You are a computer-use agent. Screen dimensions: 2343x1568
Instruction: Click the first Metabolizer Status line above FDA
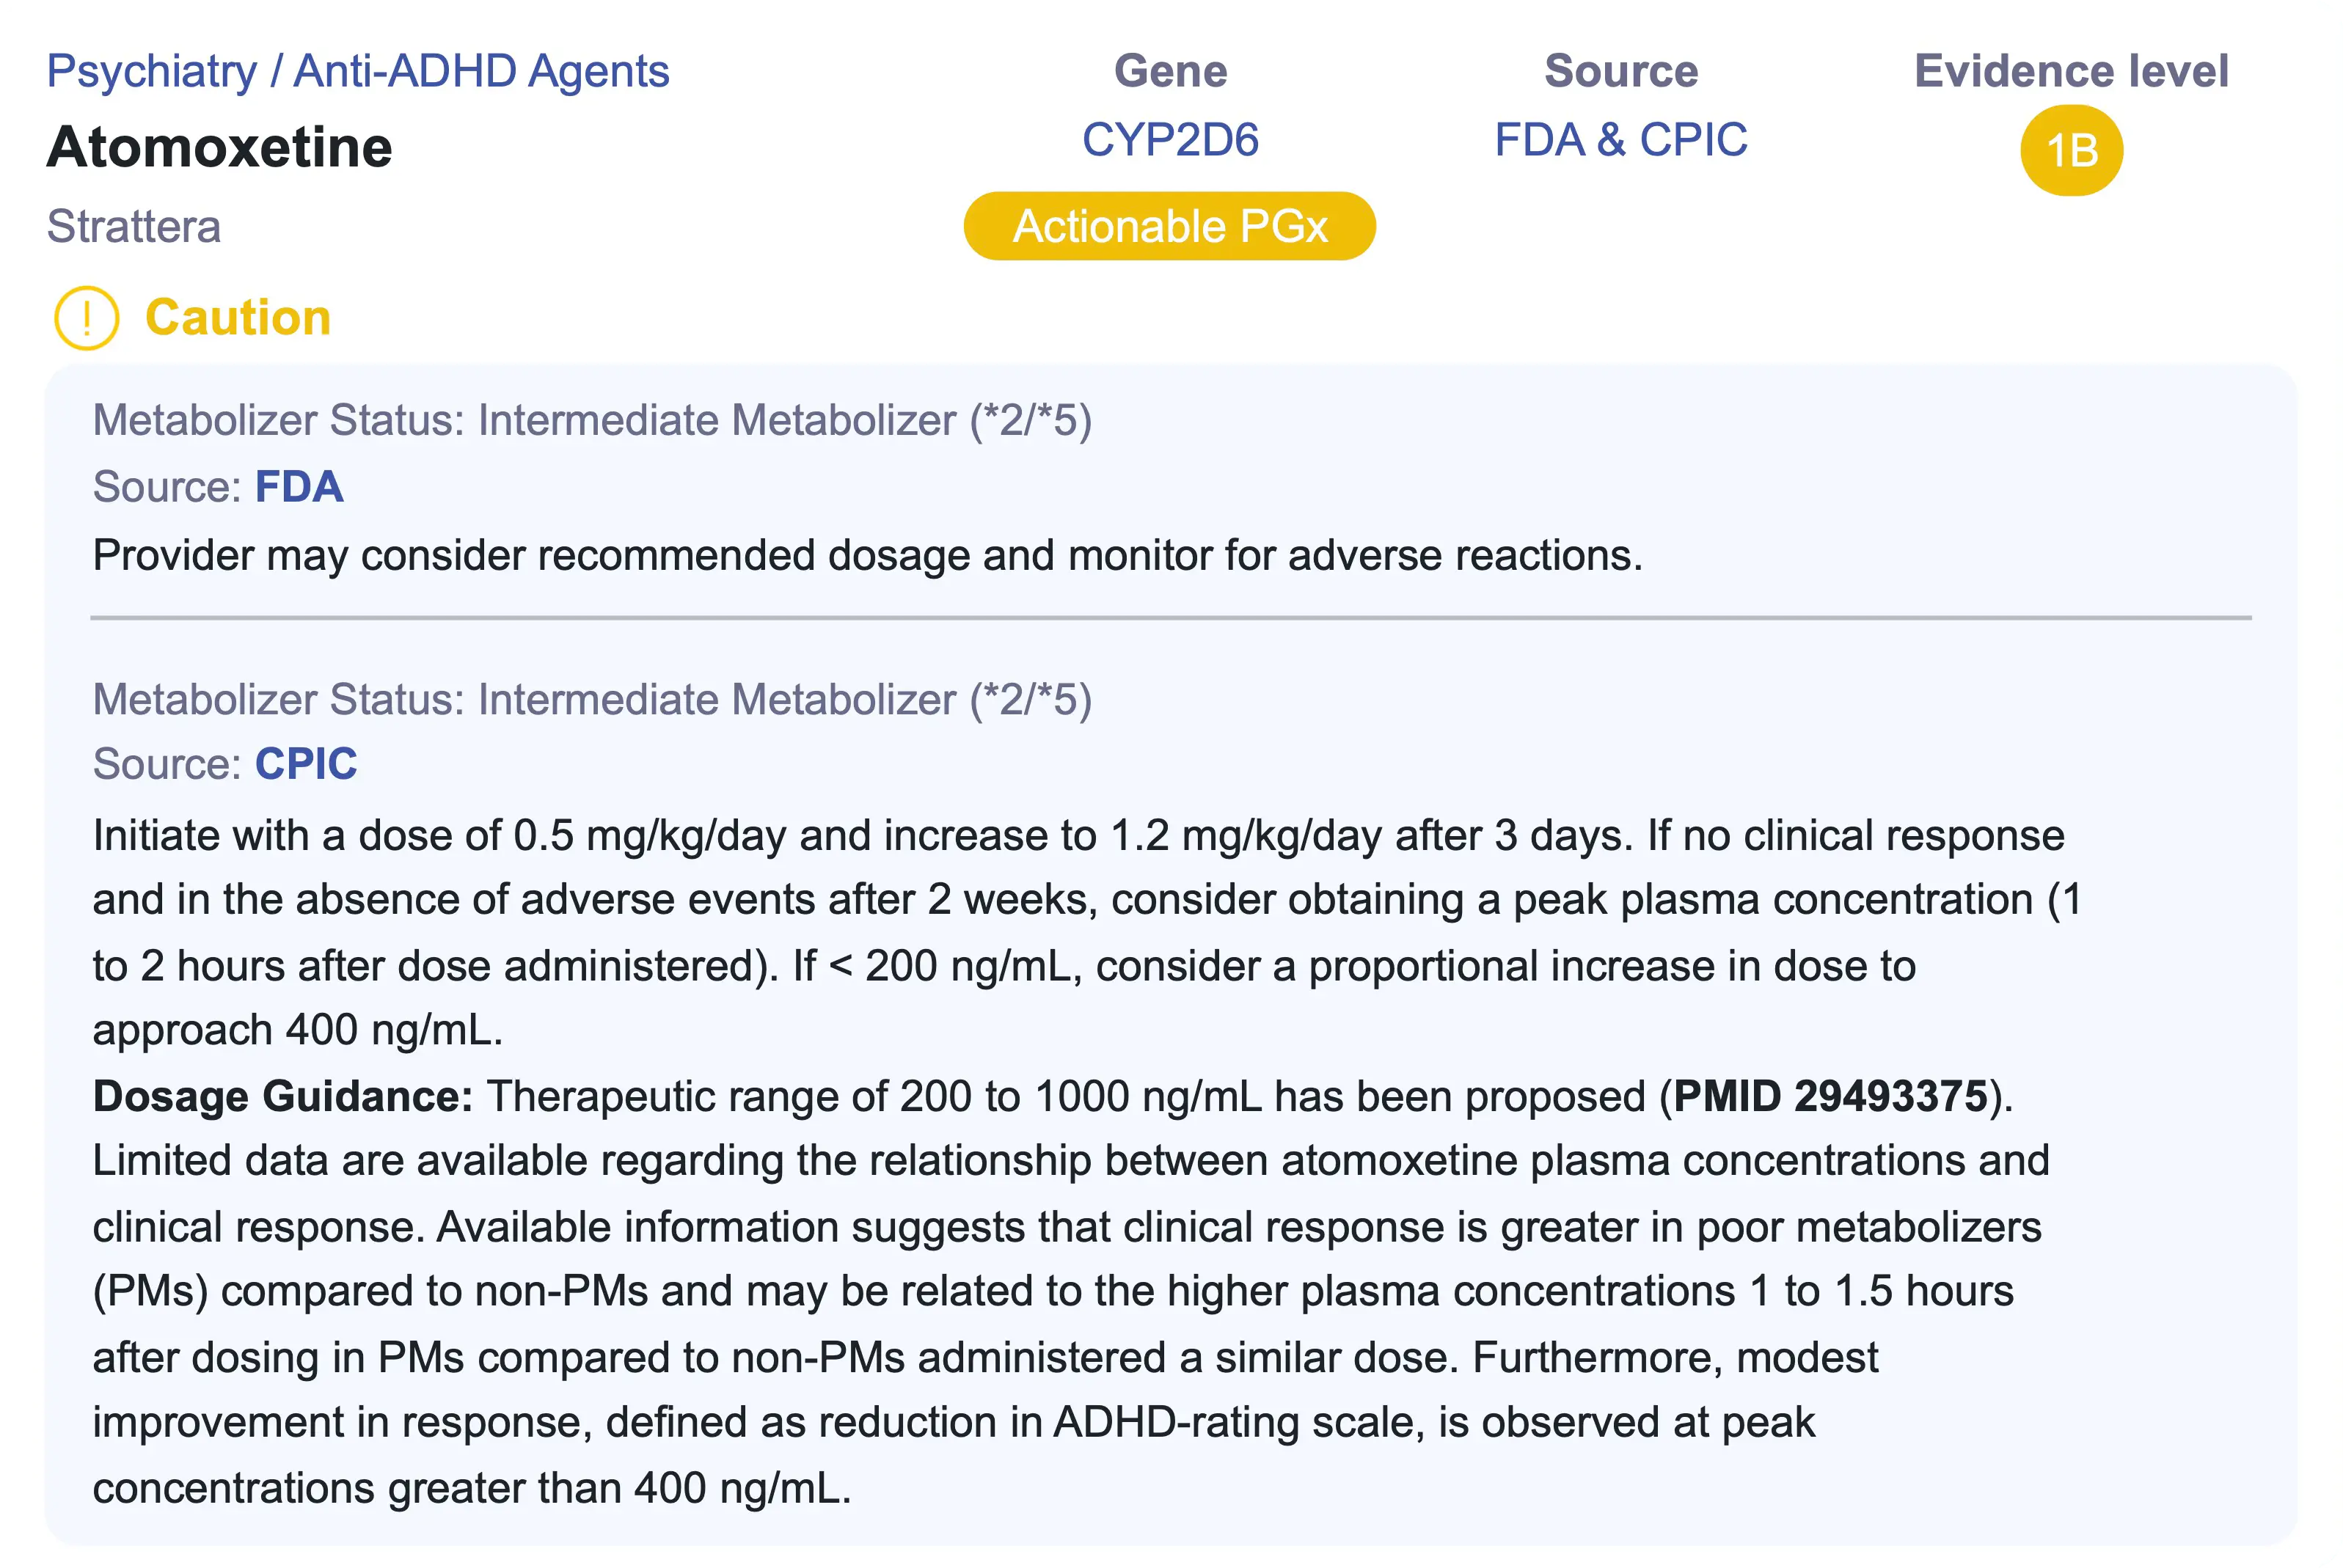coord(592,420)
